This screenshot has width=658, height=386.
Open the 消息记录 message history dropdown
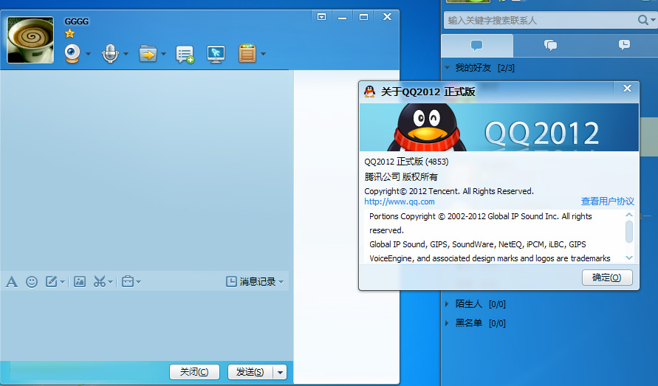click(254, 281)
